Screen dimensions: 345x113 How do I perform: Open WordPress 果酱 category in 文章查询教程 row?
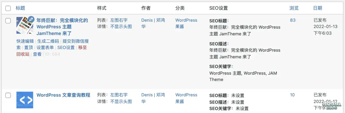click(186, 98)
